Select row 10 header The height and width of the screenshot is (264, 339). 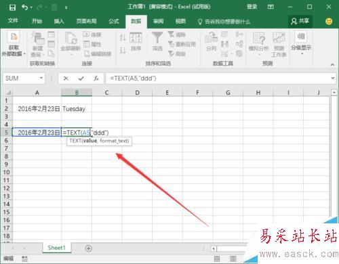6,173
